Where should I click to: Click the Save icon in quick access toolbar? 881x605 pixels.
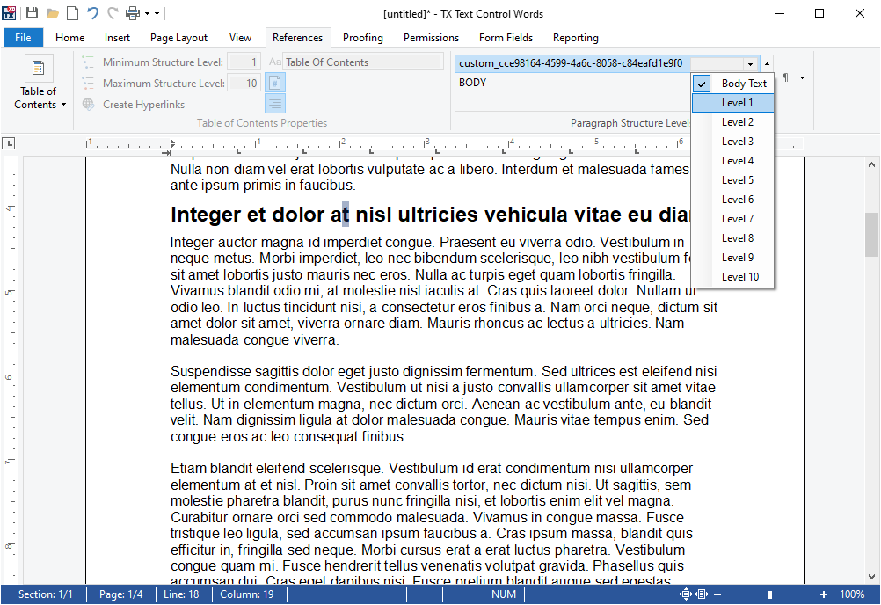(32, 13)
